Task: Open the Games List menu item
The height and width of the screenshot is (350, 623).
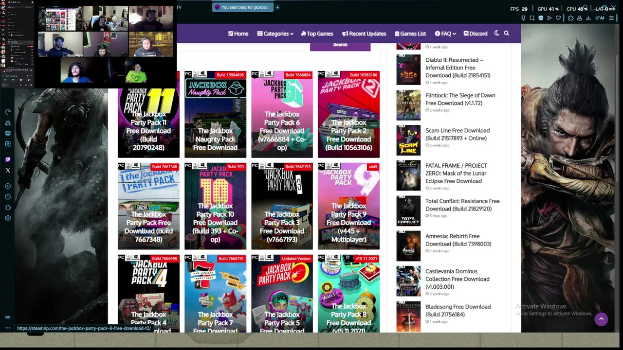Action: coord(410,34)
